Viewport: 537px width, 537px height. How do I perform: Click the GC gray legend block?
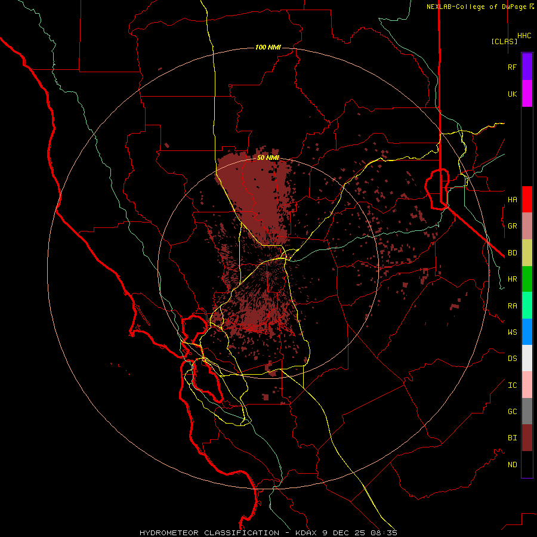[527, 411]
